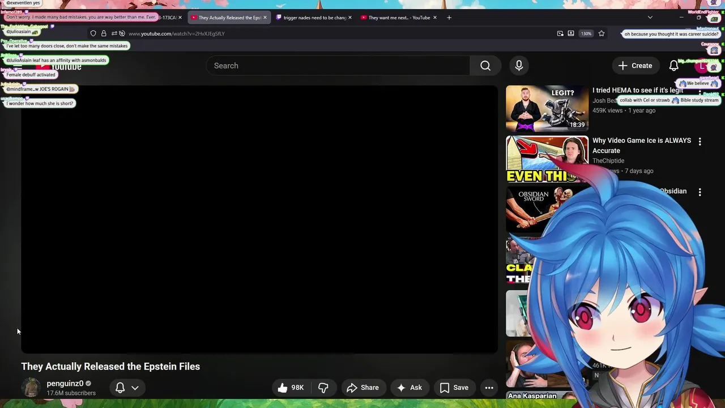725x408 pixels.
Task: Focus the YouTube Search field
Action: [338, 66]
